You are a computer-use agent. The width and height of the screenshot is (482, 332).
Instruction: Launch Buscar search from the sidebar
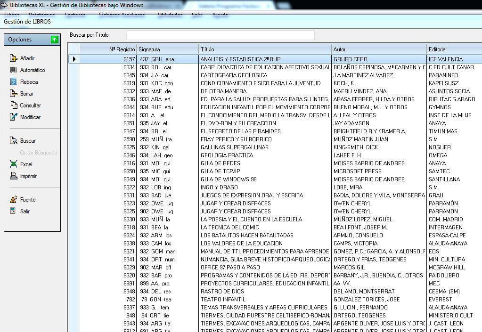(13, 141)
